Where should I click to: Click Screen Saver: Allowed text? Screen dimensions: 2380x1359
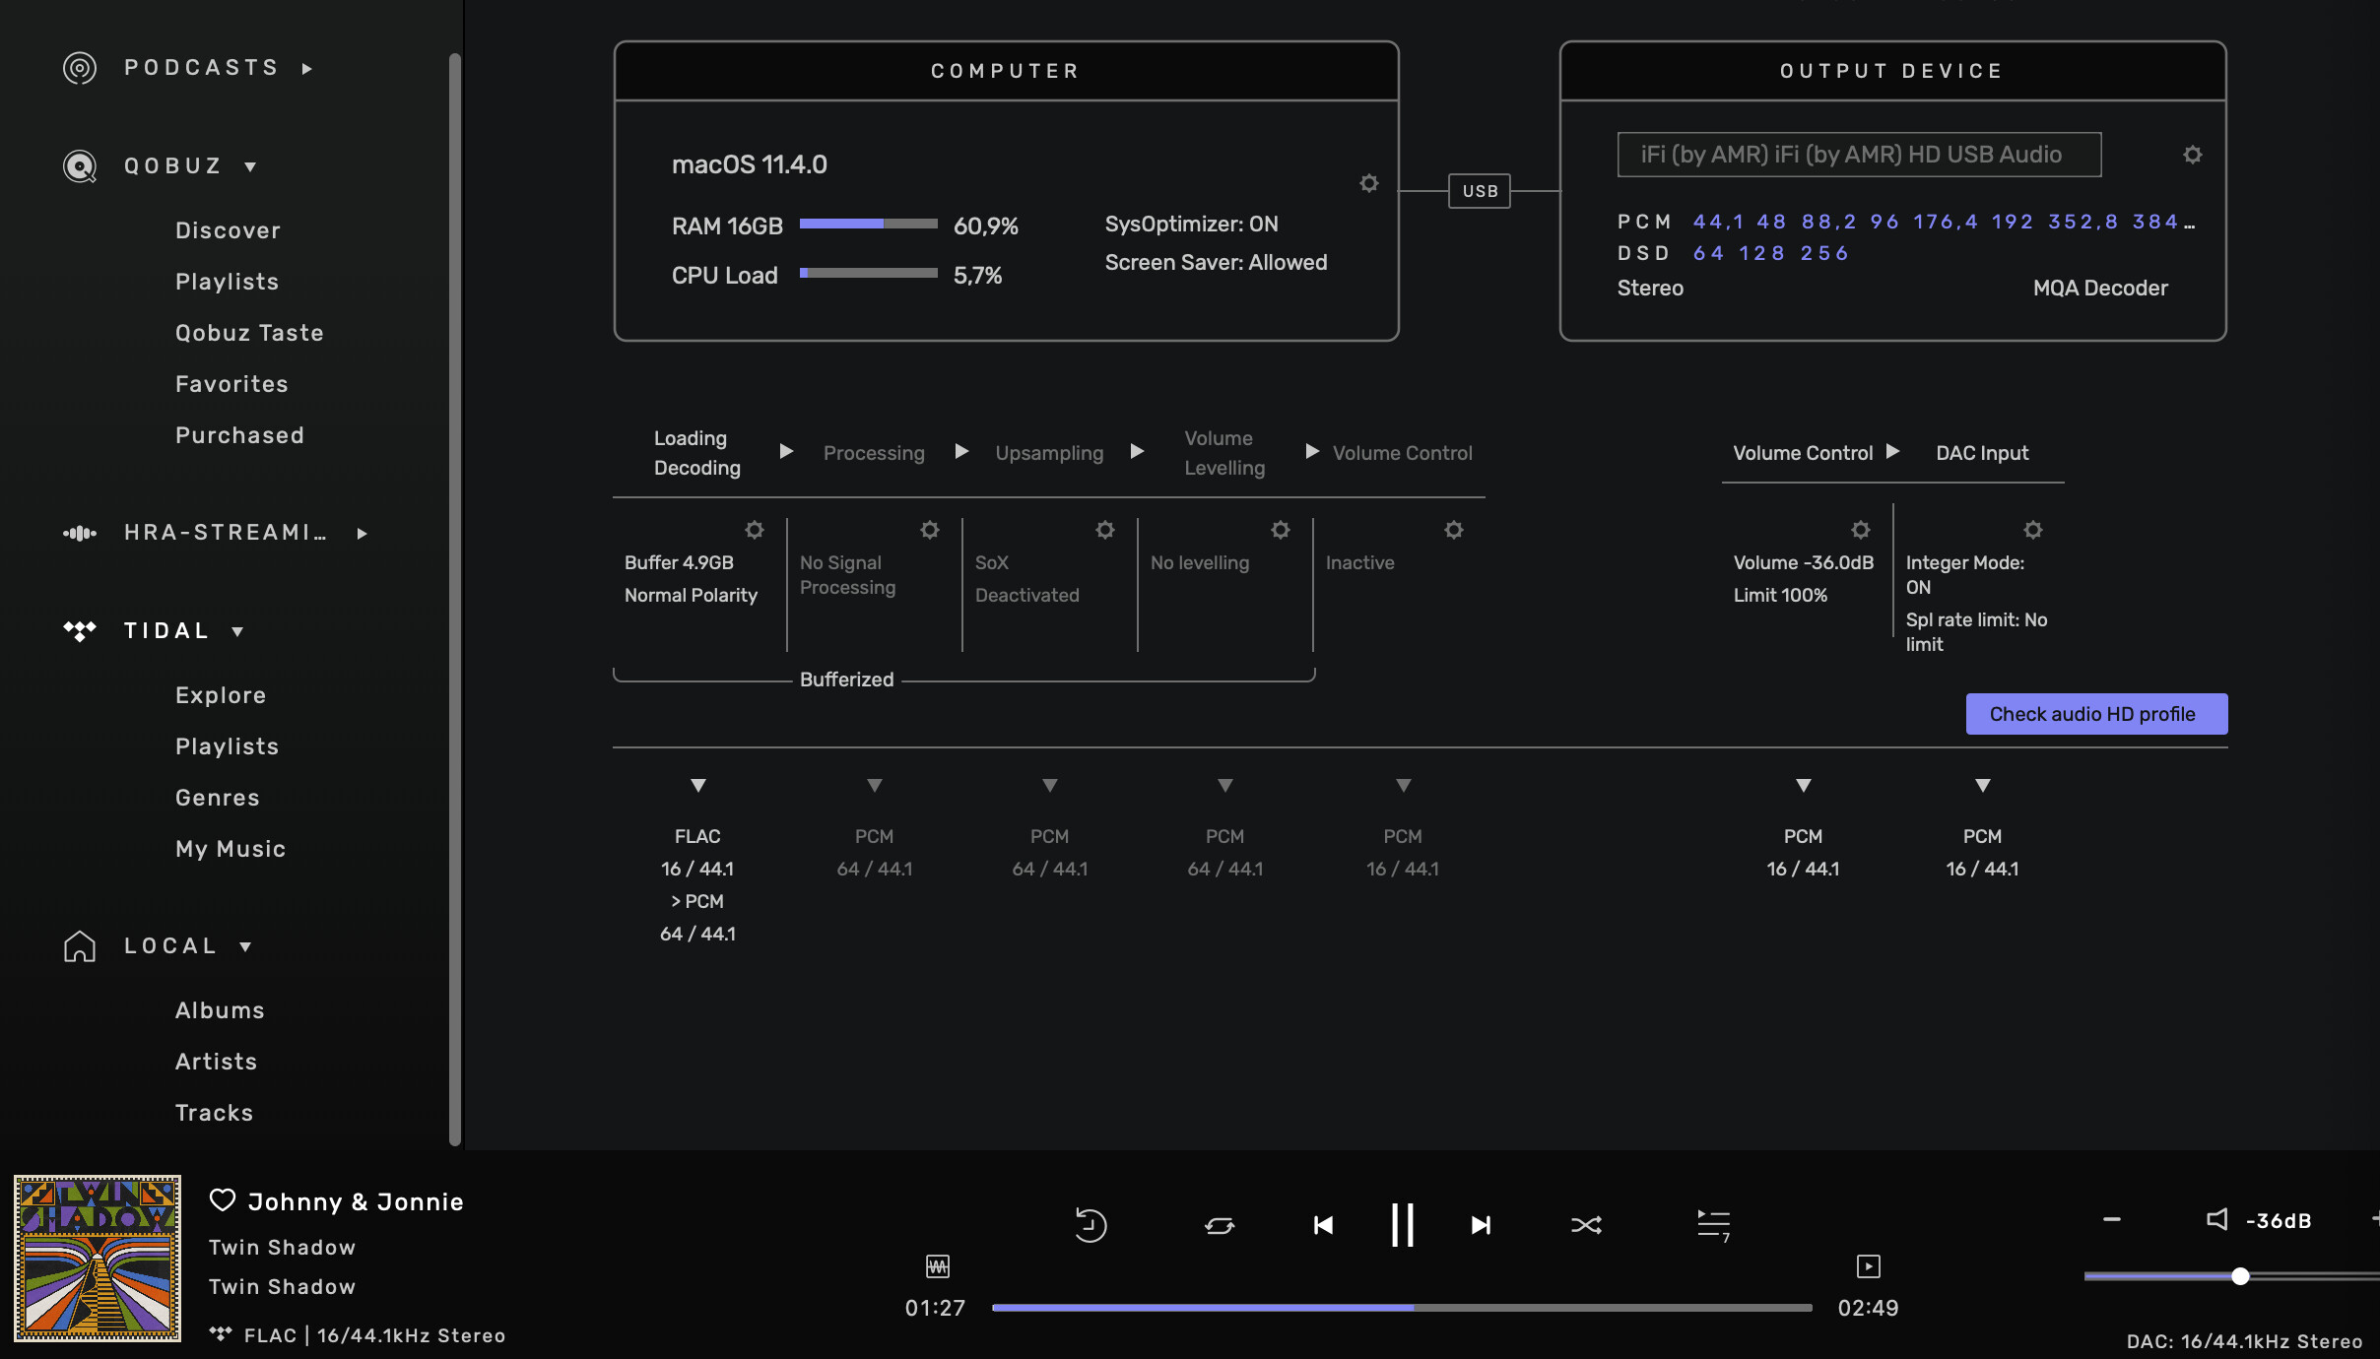point(1216,263)
